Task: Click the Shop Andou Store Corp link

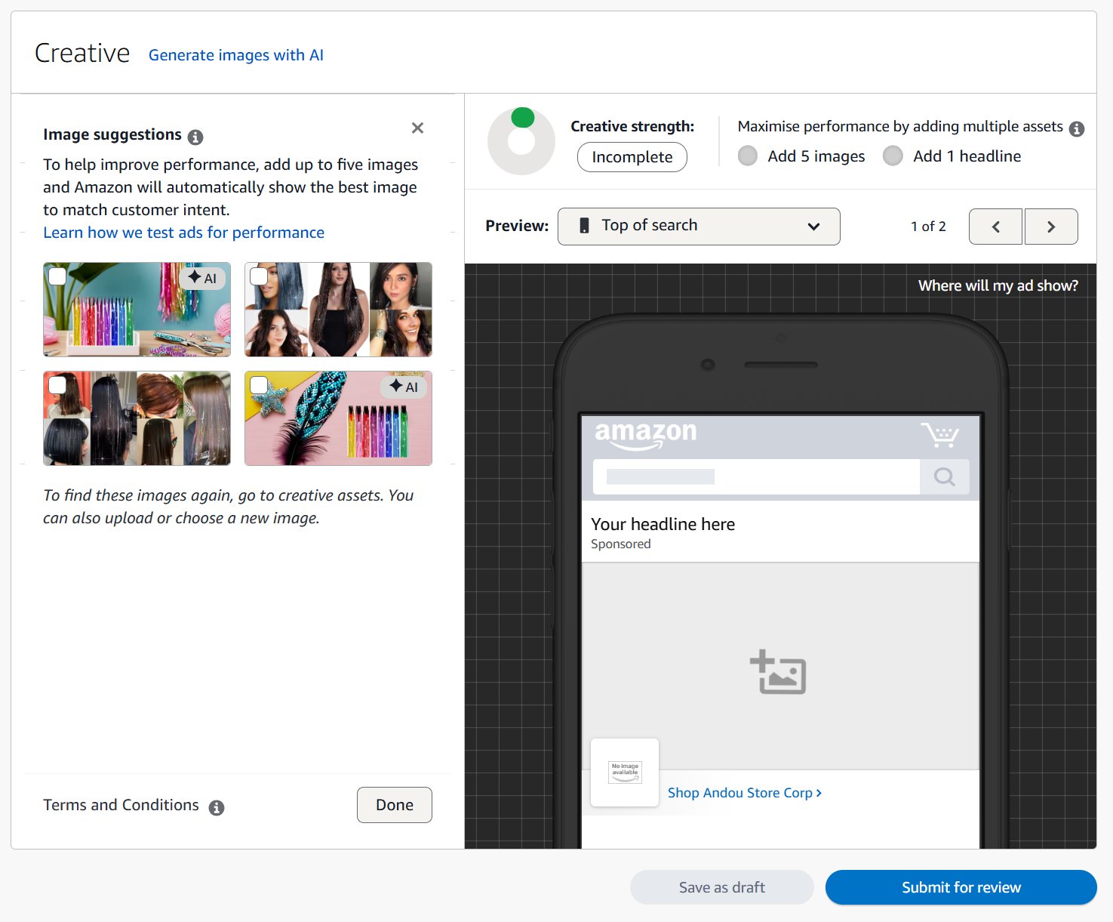Action: [x=743, y=792]
